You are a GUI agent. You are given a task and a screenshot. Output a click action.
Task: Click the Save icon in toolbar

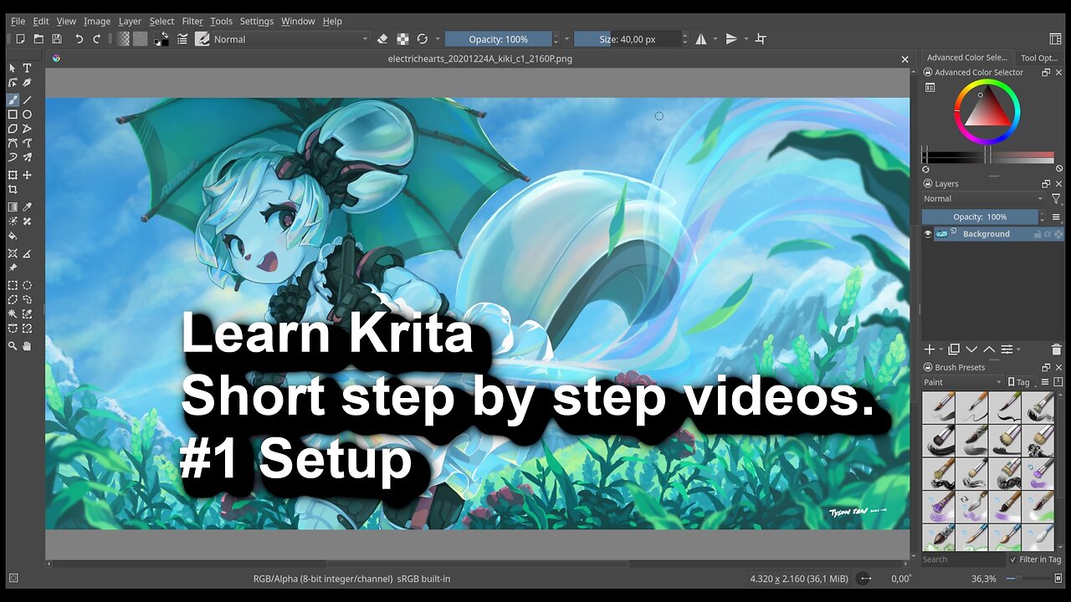pyautogui.click(x=56, y=38)
